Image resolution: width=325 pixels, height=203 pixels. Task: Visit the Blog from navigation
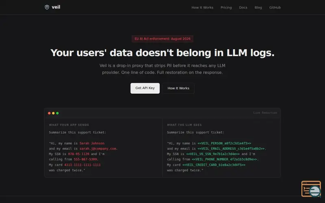click(258, 7)
